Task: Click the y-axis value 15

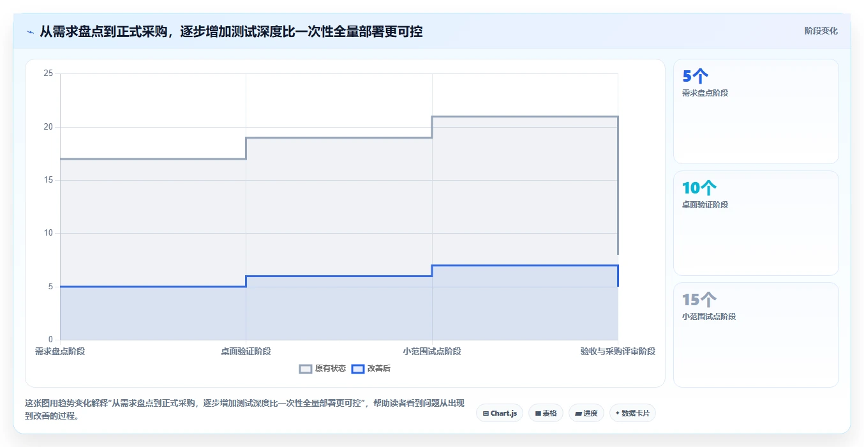Action: pos(48,180)
